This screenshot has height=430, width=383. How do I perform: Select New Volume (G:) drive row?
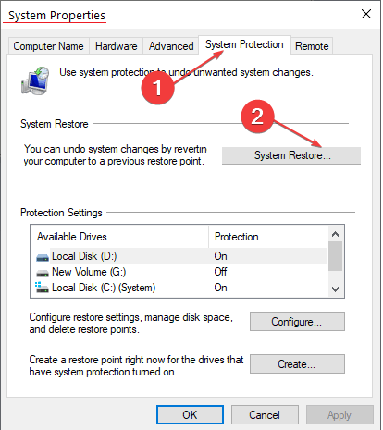(181, 272)
